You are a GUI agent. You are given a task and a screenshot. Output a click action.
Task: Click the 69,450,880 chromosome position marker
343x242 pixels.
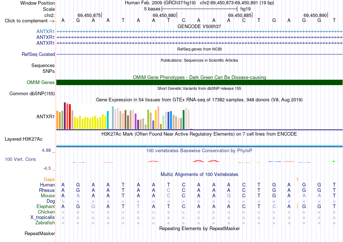(x=164, y=15)
